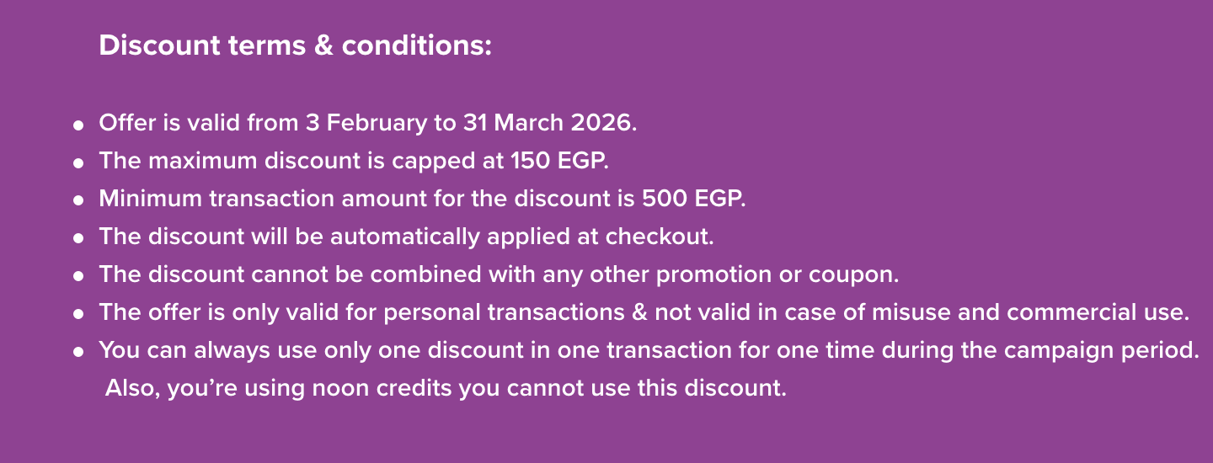Click the bullet before the cannot be combined line

(78, 276)
